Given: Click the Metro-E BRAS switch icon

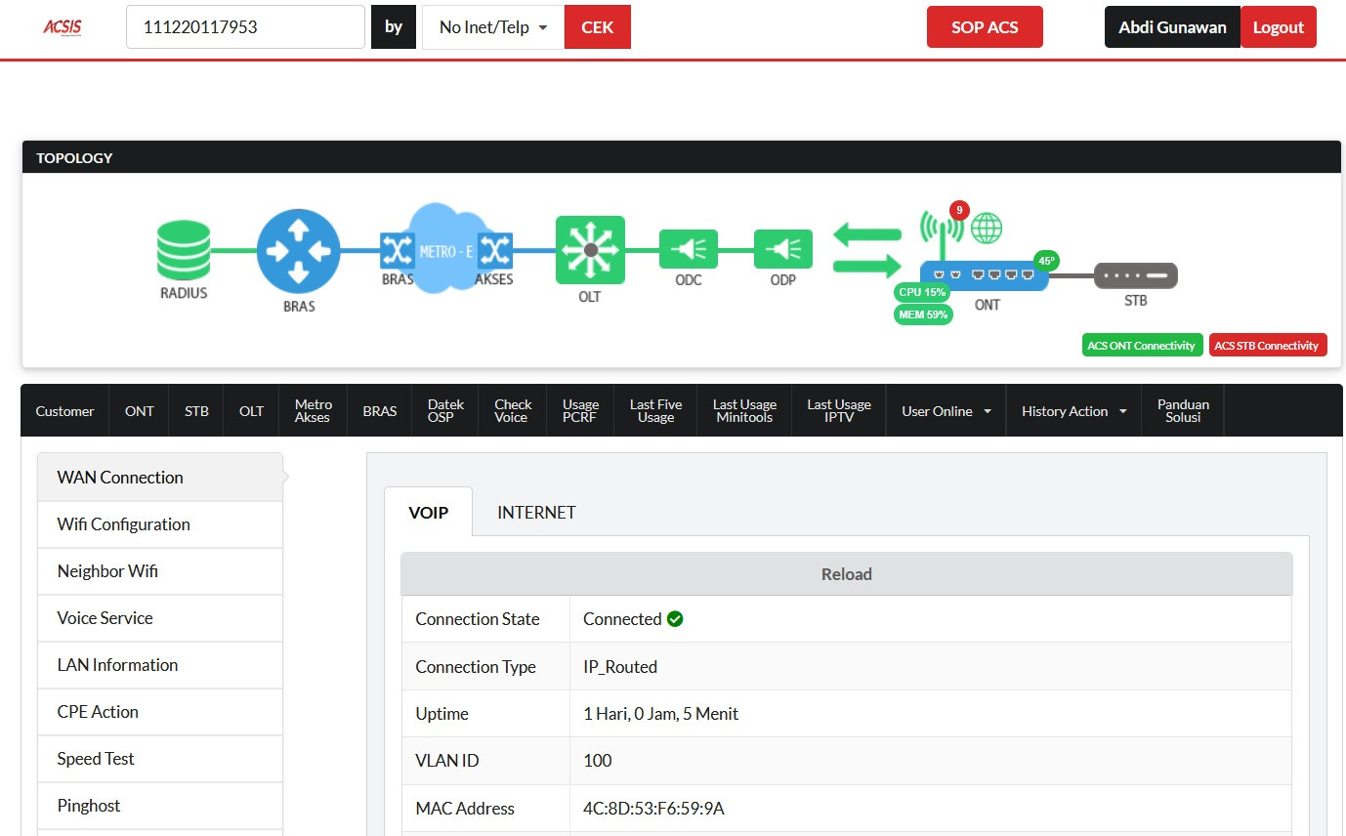Looking at the screenshot, I should coord(397,252).
